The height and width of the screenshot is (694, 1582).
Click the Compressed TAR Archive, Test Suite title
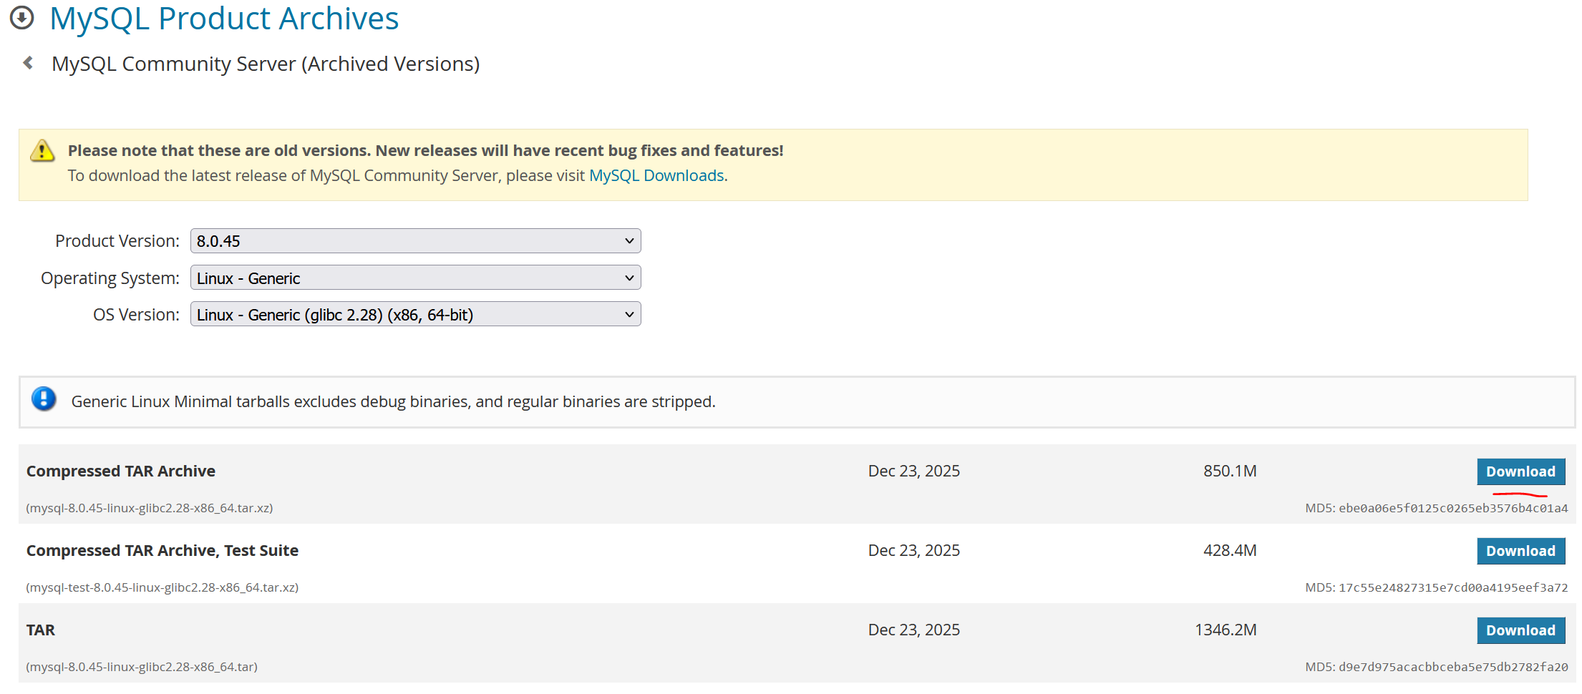pos(162,550)
